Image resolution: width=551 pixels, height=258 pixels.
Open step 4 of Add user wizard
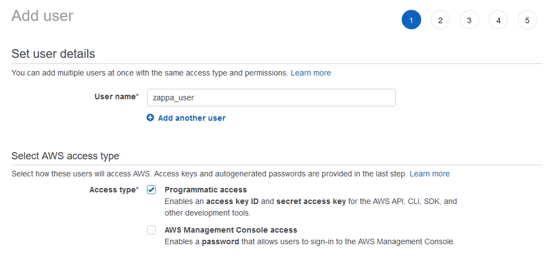(x=498, y=20)
